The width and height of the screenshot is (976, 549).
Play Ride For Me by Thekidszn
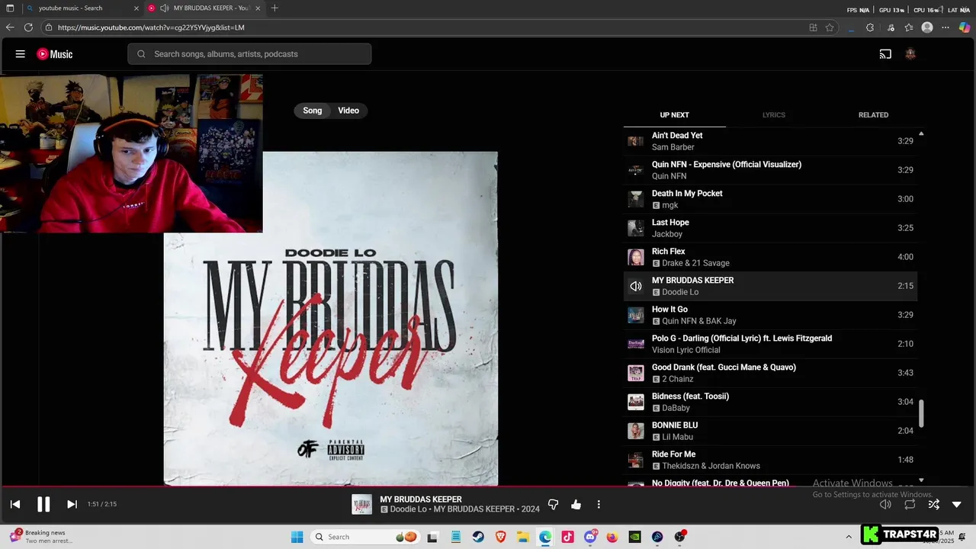pos(770,460)
